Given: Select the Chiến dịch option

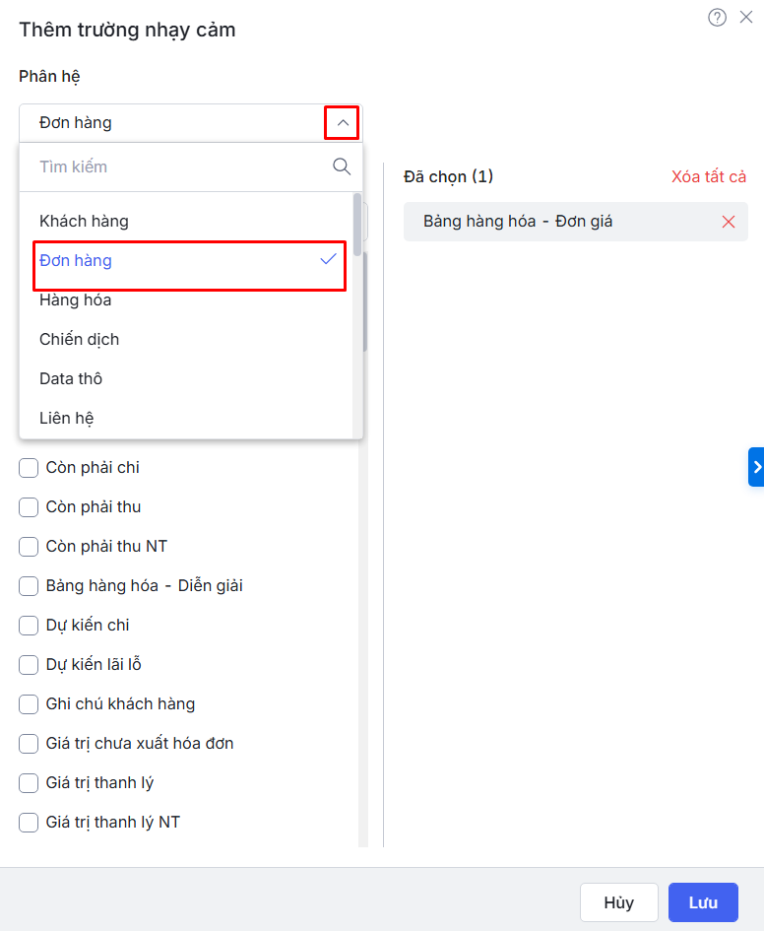Looking at the screenshot, I should 79,339.
